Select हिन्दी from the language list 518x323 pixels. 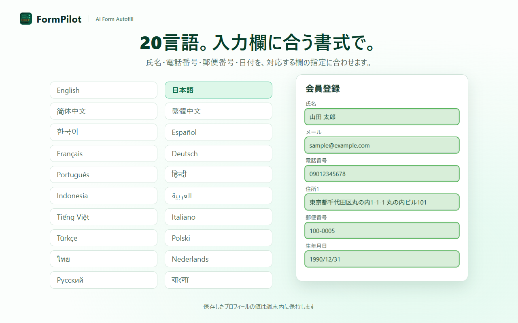point(219,174)
